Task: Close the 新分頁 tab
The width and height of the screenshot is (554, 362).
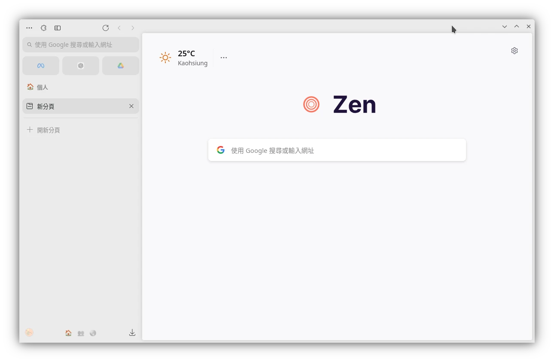Action: click(131, 106)
